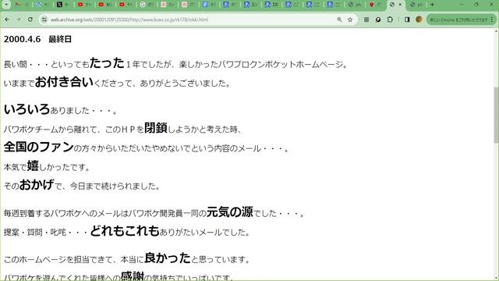Click the bold word '閉鎖'

(156, 127)
